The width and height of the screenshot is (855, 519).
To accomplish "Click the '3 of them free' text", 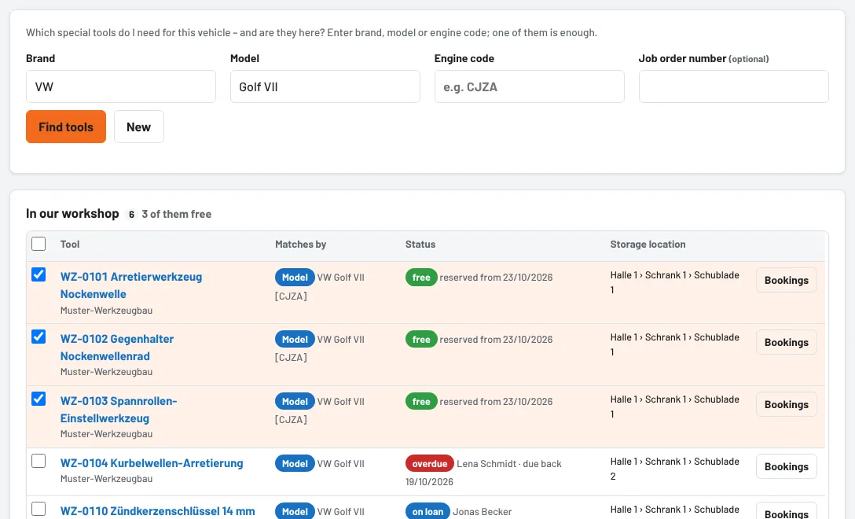I will click(x=177, y=214).
